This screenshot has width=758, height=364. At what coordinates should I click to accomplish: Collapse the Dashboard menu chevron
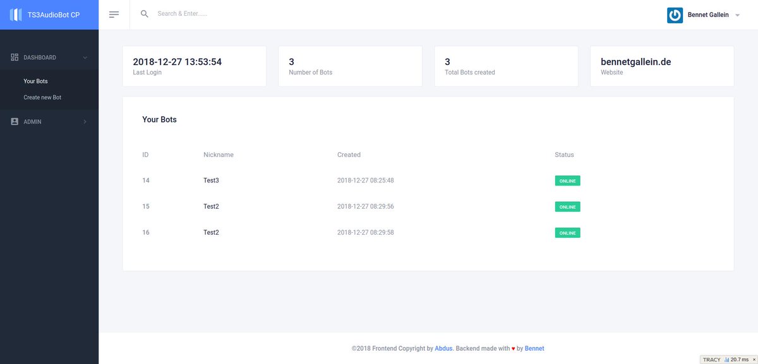[x=85, y=57]
